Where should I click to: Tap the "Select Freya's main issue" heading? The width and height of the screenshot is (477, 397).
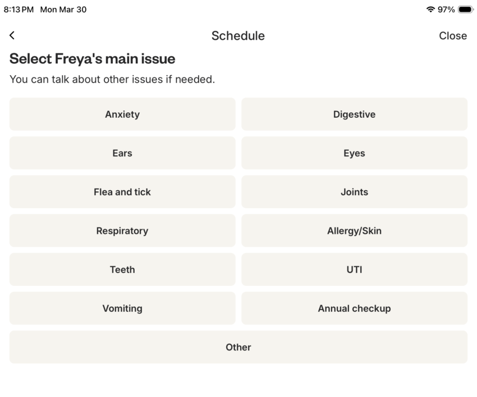click(x=92, y=59)
